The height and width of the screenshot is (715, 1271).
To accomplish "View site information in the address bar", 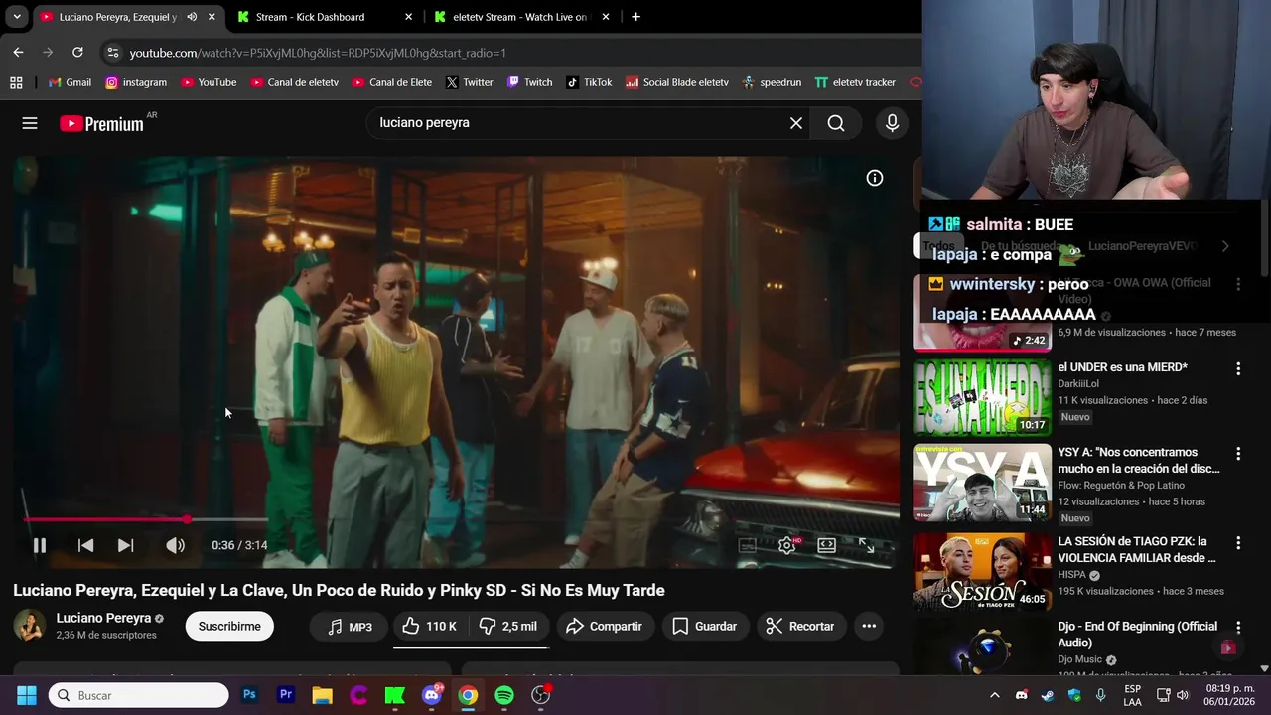I will click(x=112, y=53).
